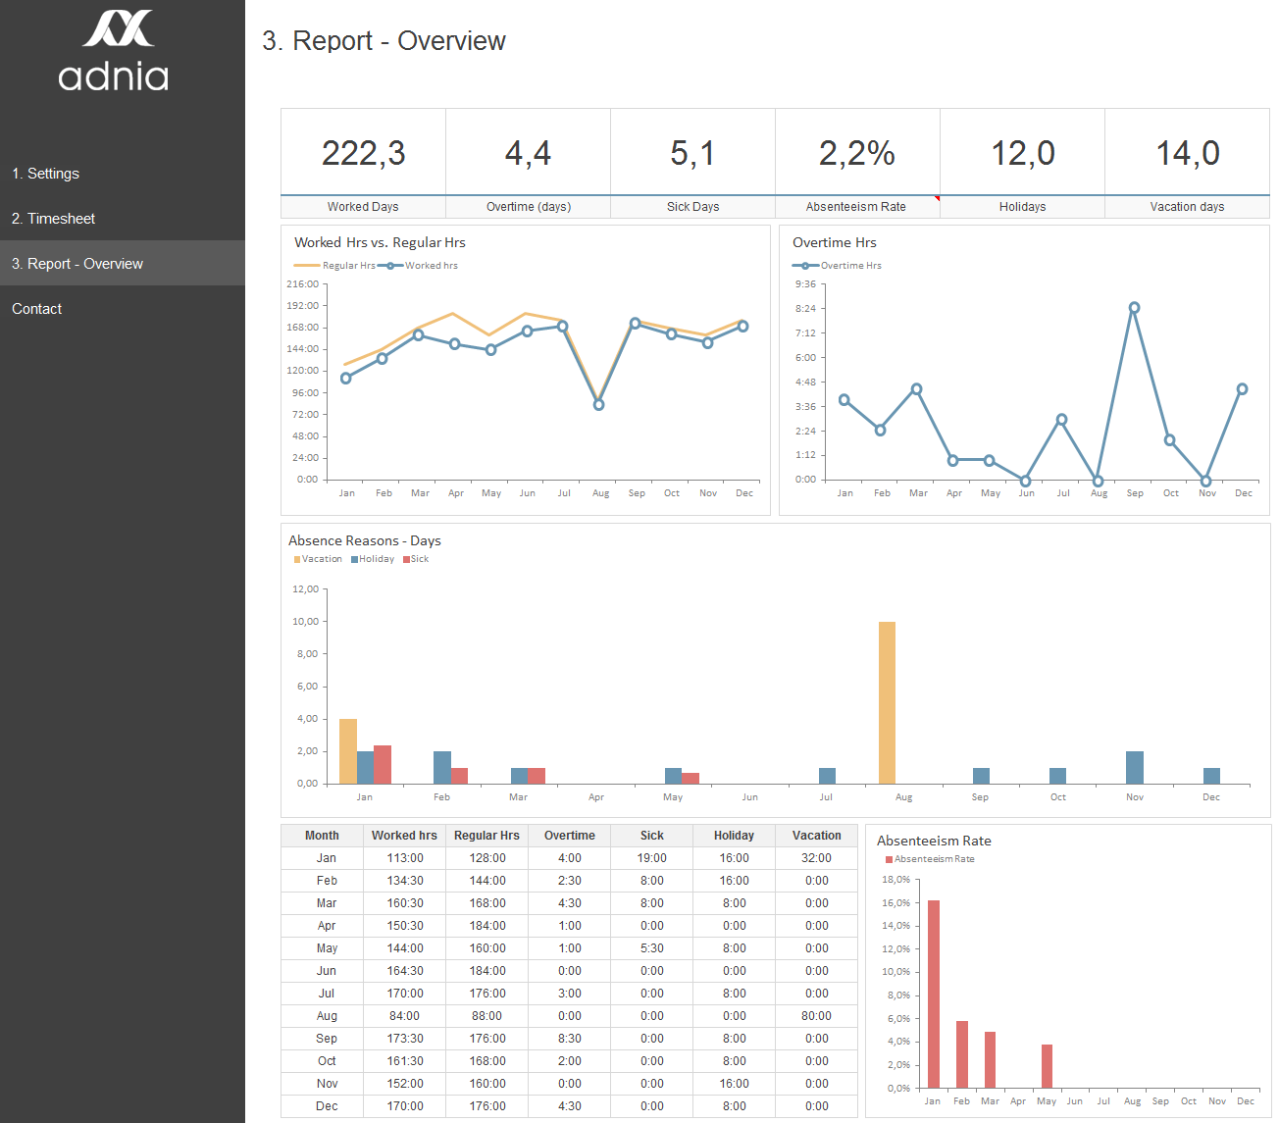Click the 3. Report - Overview heading

click(x=386, y=41)
